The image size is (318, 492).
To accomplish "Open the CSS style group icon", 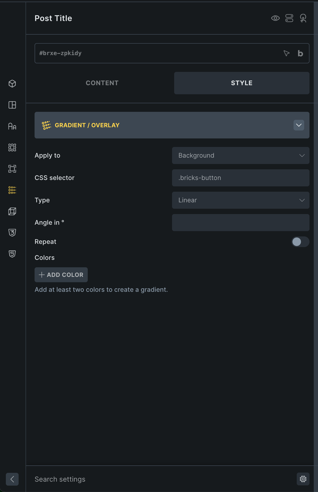I will (x=12, y=233).
